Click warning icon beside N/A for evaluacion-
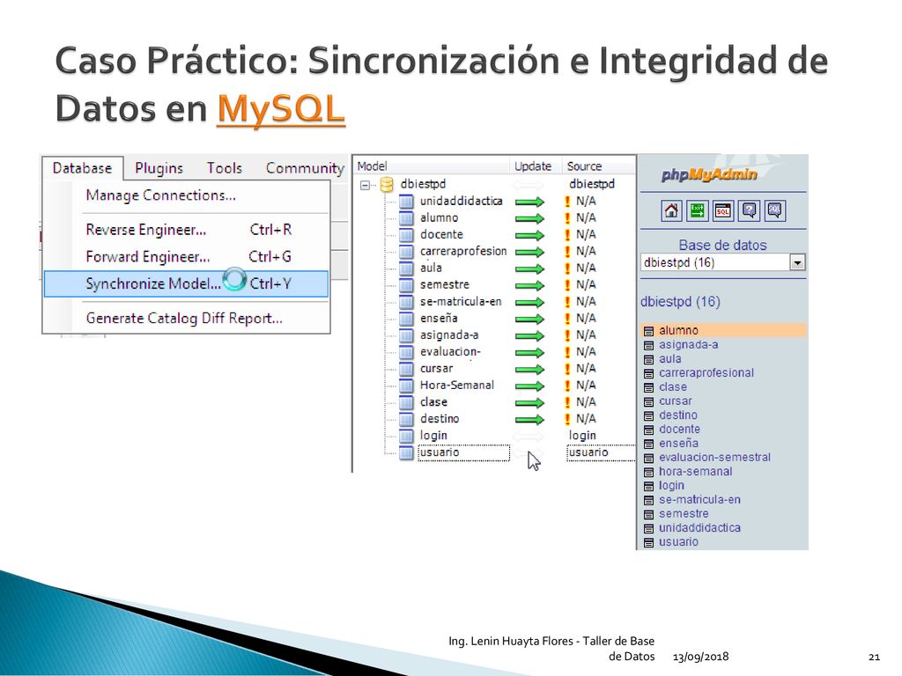Screen dimensions: 902x676 tap(567, 352)
